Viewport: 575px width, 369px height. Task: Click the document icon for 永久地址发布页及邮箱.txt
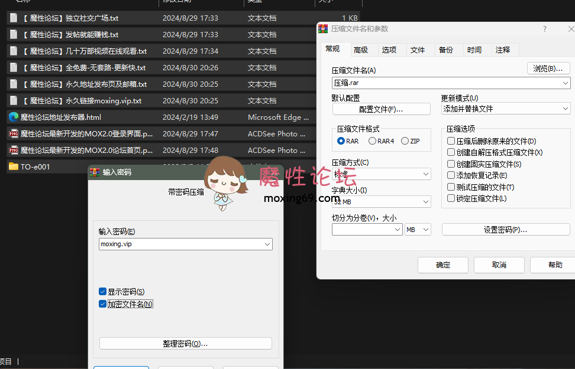click(14, 84)
